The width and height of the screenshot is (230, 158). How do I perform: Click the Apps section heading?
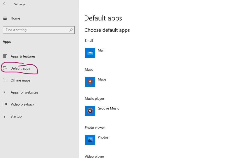click(x=7, y=42)
